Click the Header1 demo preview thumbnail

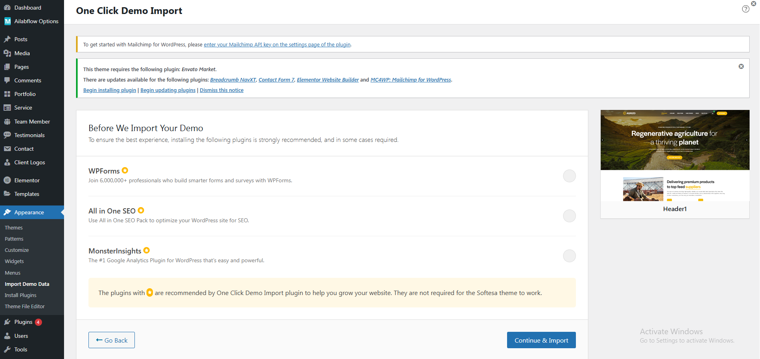coord(675,156)
